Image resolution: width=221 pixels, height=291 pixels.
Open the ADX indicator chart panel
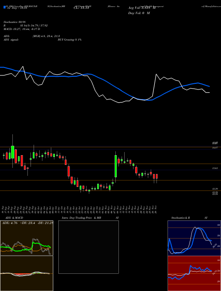click(x=27, y=238)
